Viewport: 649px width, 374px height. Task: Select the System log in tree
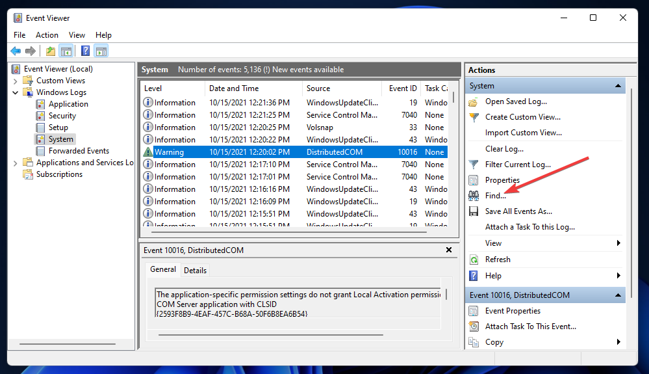[61, 139]
